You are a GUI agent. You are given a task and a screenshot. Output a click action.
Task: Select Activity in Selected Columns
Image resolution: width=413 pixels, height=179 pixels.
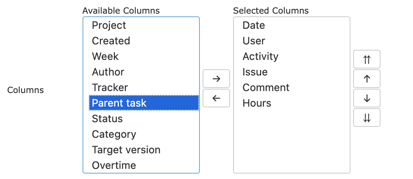(x=292, y=56)
